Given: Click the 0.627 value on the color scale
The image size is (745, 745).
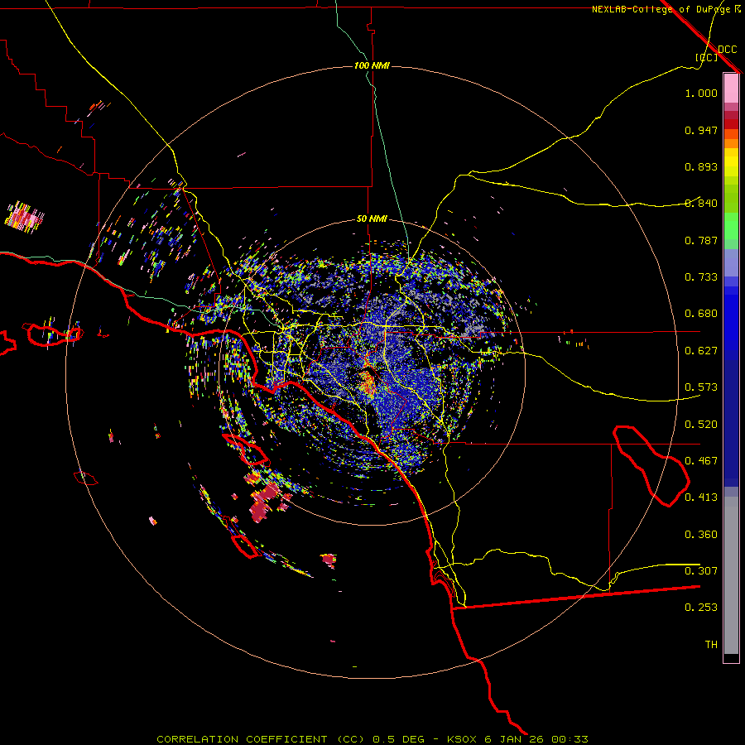Looking at the screenshot, I should point(701,351).
